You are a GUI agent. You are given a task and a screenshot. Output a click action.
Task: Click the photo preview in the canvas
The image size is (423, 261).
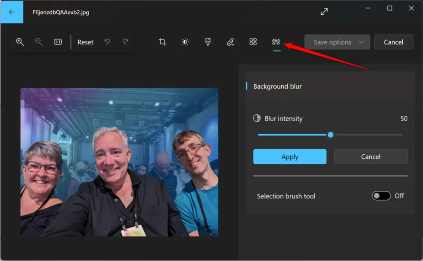(x=119, y=162)
